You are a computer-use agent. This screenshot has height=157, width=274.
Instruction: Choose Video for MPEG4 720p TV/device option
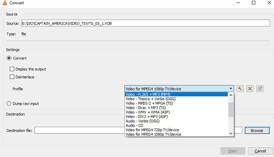[176, 130]
